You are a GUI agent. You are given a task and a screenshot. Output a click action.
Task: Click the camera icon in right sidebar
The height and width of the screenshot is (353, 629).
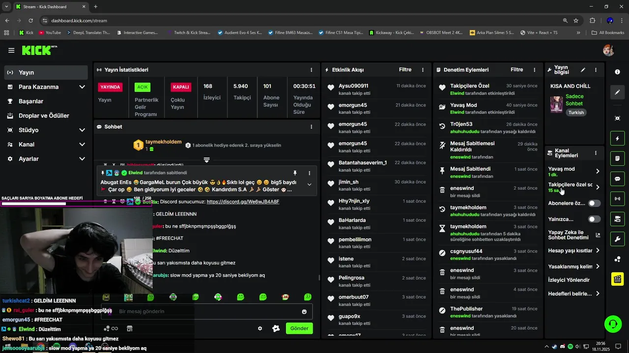coord(617,219)
